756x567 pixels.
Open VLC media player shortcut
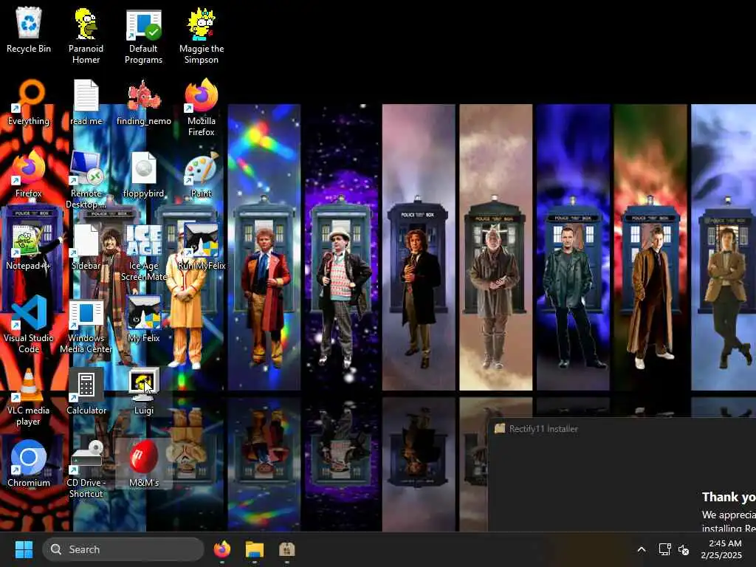click(x=29, y=397)
